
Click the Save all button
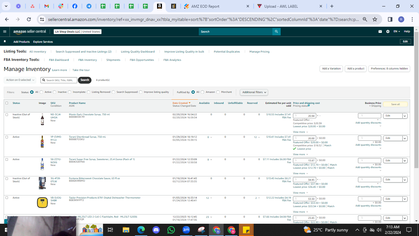pyautogui.click(x=395, y=104)
